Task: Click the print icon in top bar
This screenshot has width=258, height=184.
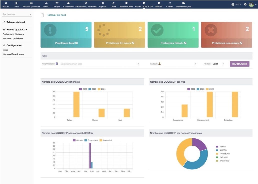Action: [233, 4]
